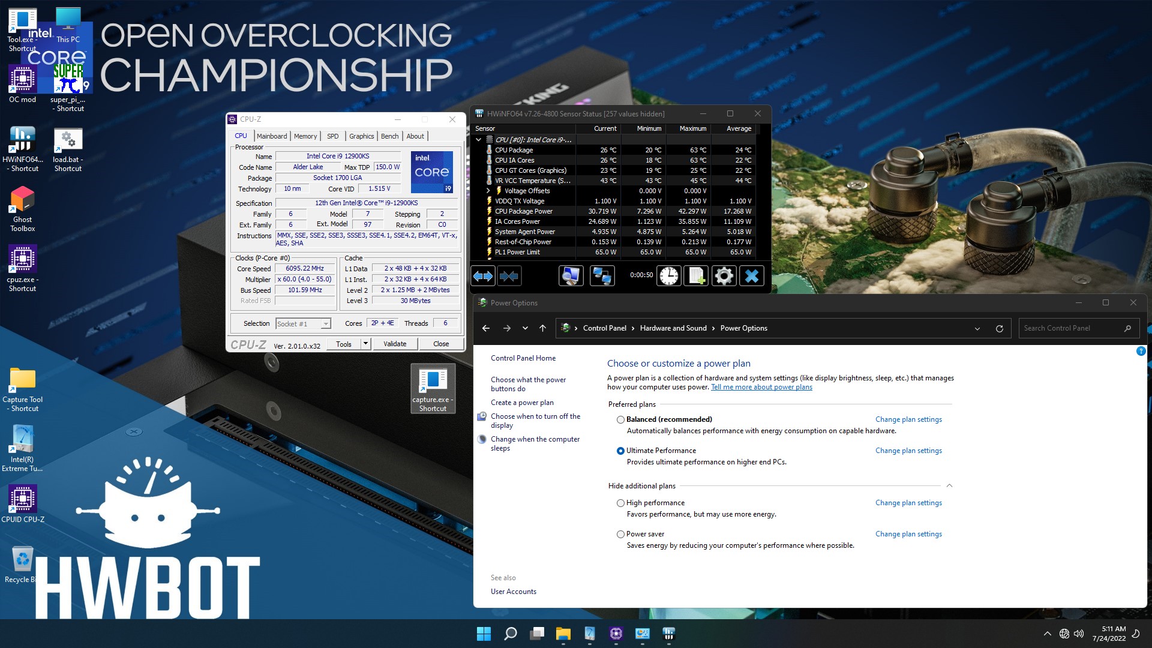
Task: Collapse Hide additional plans section
Action: tap(949, 485)
